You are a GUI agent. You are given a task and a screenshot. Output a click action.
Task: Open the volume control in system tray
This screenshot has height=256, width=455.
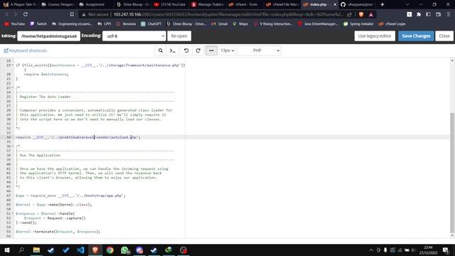pos(414,250)
